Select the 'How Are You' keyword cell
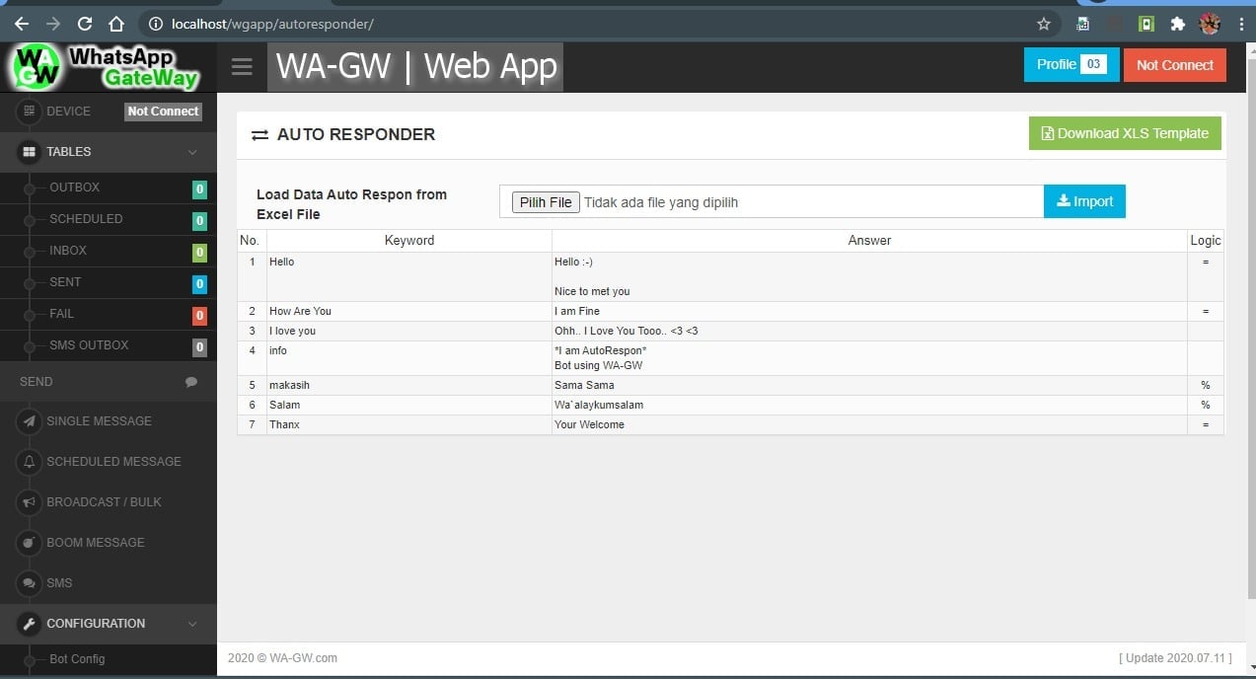The width and height of the screenshot is (1256, 679). tap(409, 311)
